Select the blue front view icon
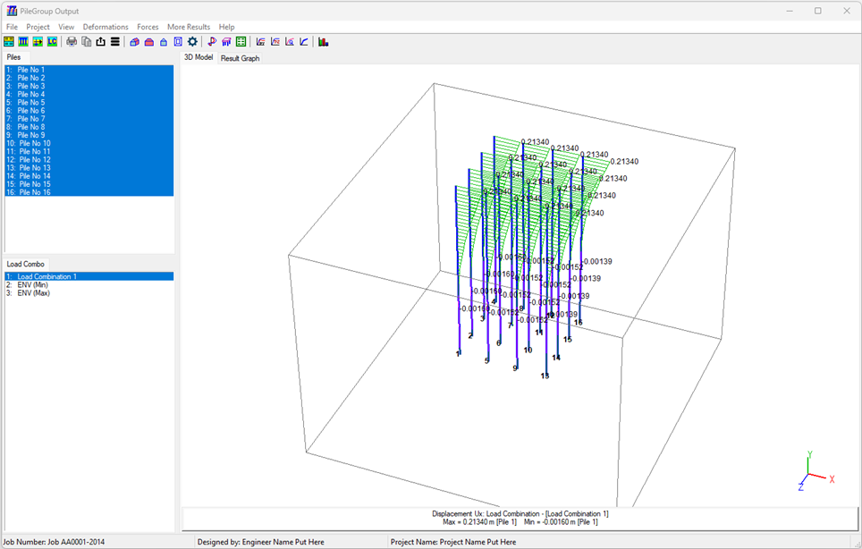The width and height of the screenshot is (862, 549). (164, 42)
